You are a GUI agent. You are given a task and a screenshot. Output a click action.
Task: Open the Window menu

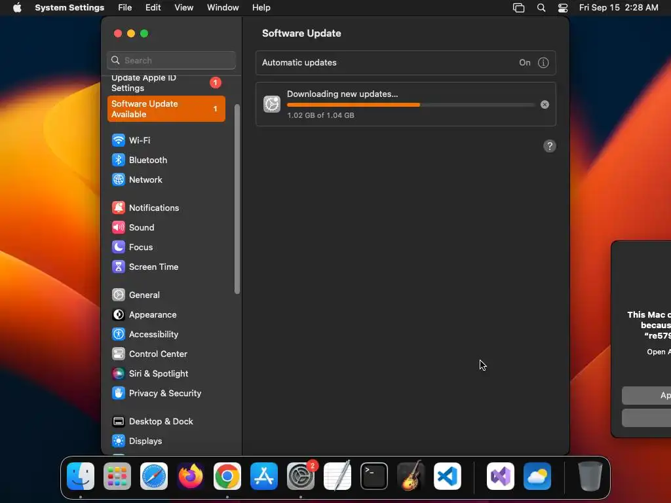[223, 8]
